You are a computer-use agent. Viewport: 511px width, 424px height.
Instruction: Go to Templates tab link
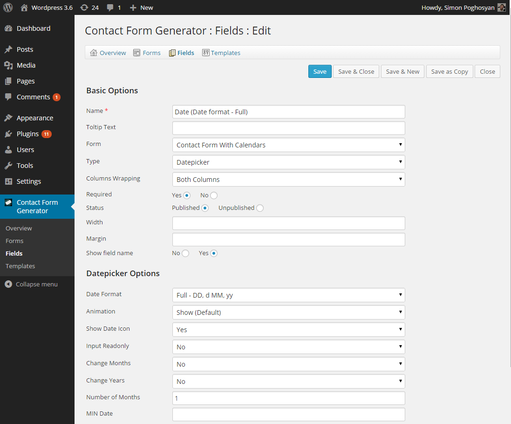click(x=225, y=53)
